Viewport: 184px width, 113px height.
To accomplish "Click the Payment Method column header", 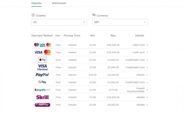I will point(42,36).
